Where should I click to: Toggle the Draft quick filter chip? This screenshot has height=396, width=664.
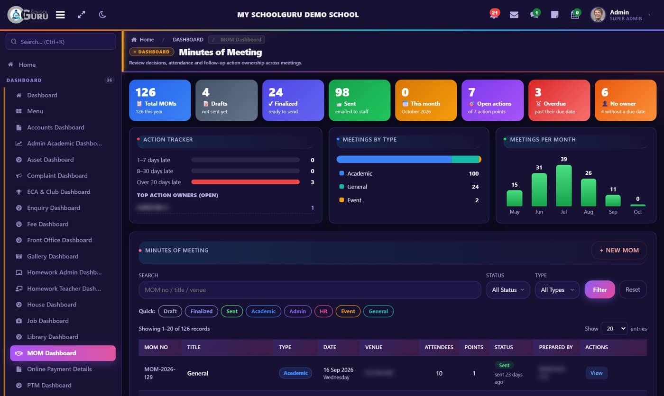tap(170, 311)
